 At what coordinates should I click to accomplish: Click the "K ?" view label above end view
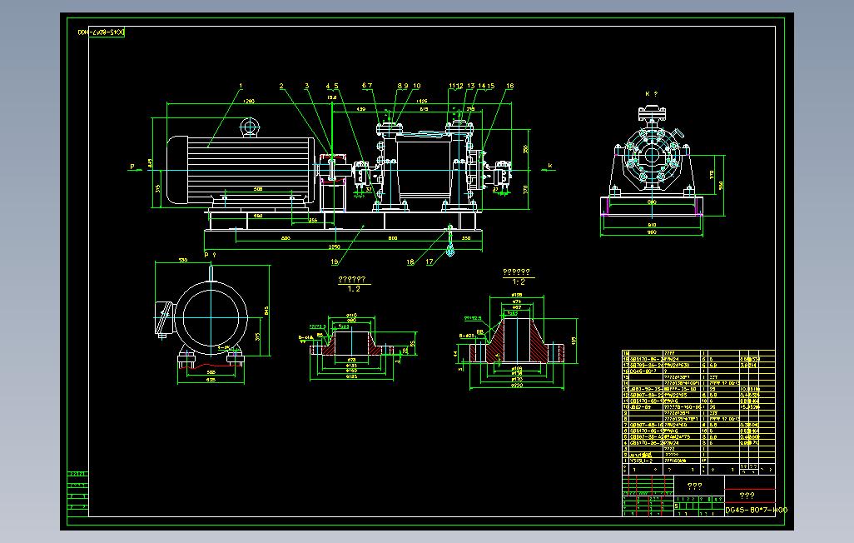tap(652, 94)
